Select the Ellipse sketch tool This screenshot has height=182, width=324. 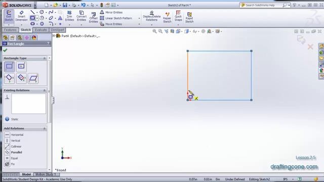[x=51, y=18]
